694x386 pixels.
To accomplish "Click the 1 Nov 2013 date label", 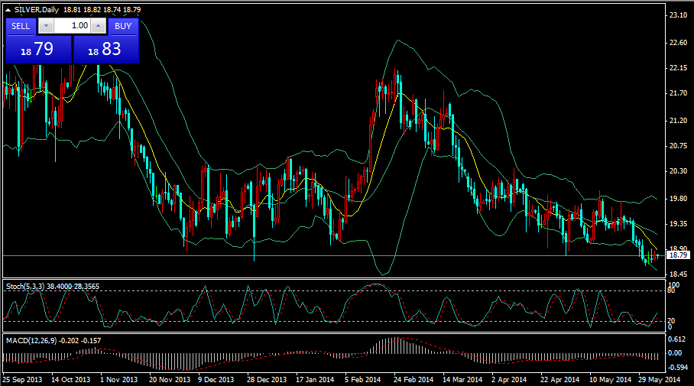I will click(118, 379).
